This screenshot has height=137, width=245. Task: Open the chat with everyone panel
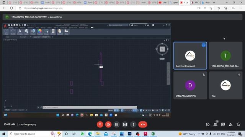[x=223, y=124]
